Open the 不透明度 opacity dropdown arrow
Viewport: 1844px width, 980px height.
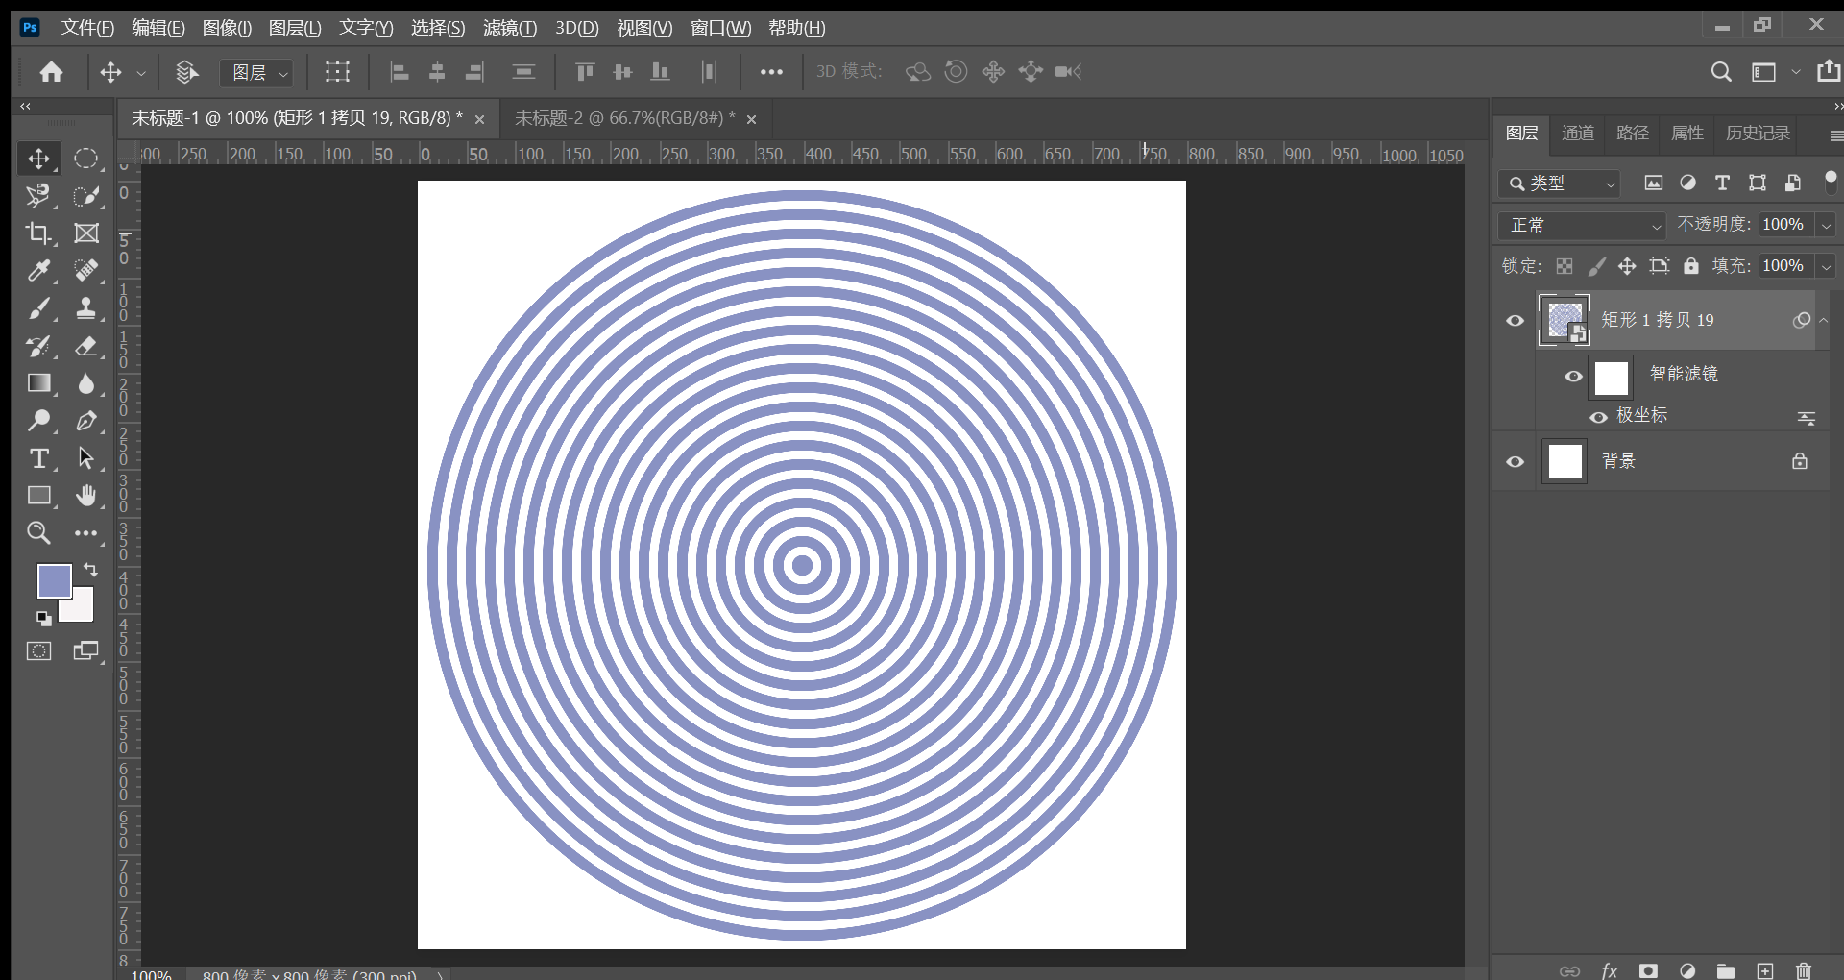1826,225
